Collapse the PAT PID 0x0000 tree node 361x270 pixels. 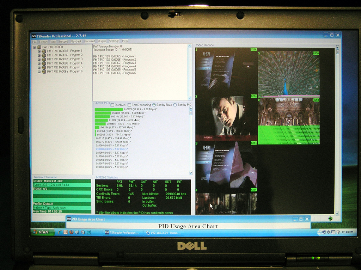pyautogui.click(x=35, y=48)
